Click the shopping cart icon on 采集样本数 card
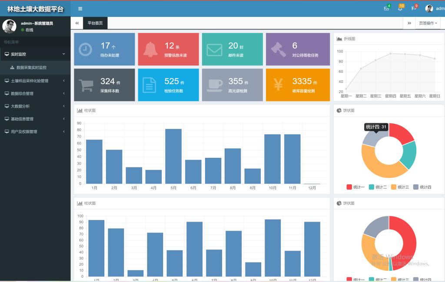The width and height of the screenshot is (445, 282). pyautogui.click(x=85, y=85)
